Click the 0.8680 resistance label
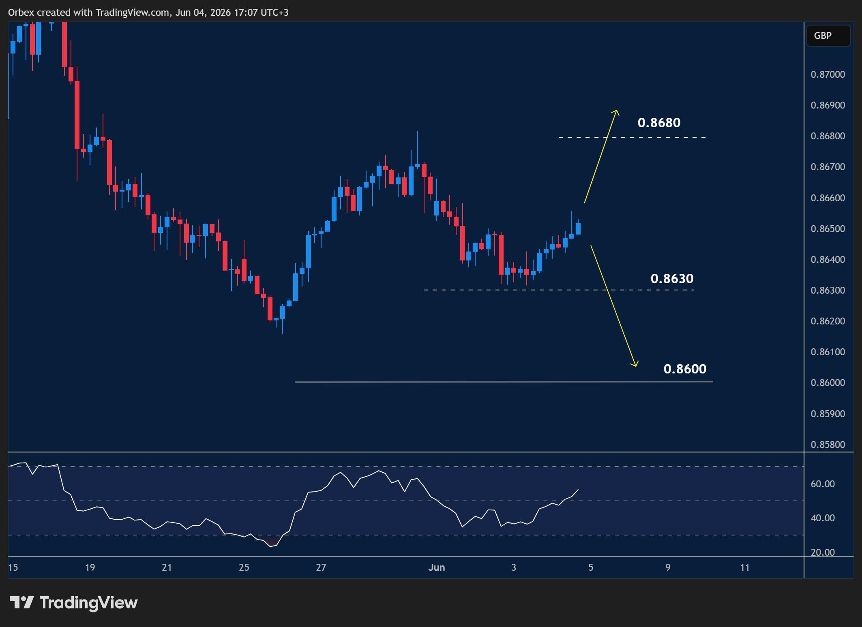 click(659, 122)
